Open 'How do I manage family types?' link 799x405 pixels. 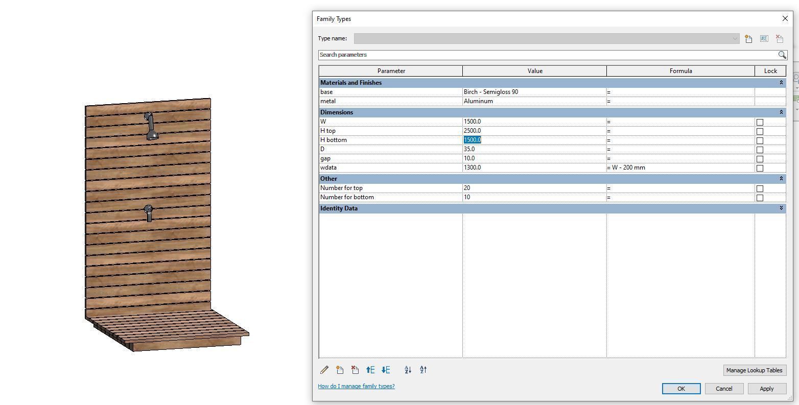click(x=356, y=386)
